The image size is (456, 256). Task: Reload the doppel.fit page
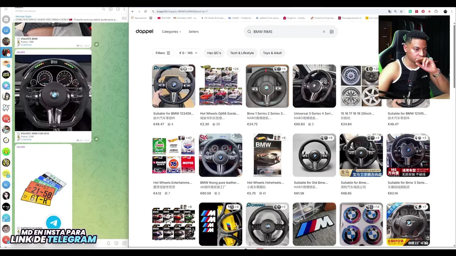coord(145,11)
